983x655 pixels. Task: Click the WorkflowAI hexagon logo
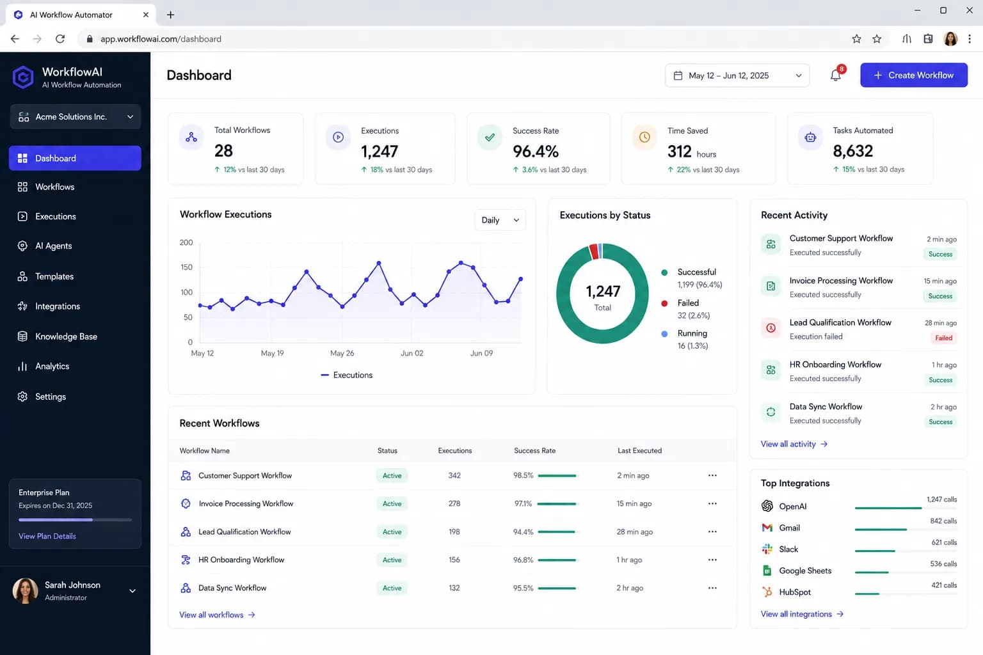(x=23, y=77)
